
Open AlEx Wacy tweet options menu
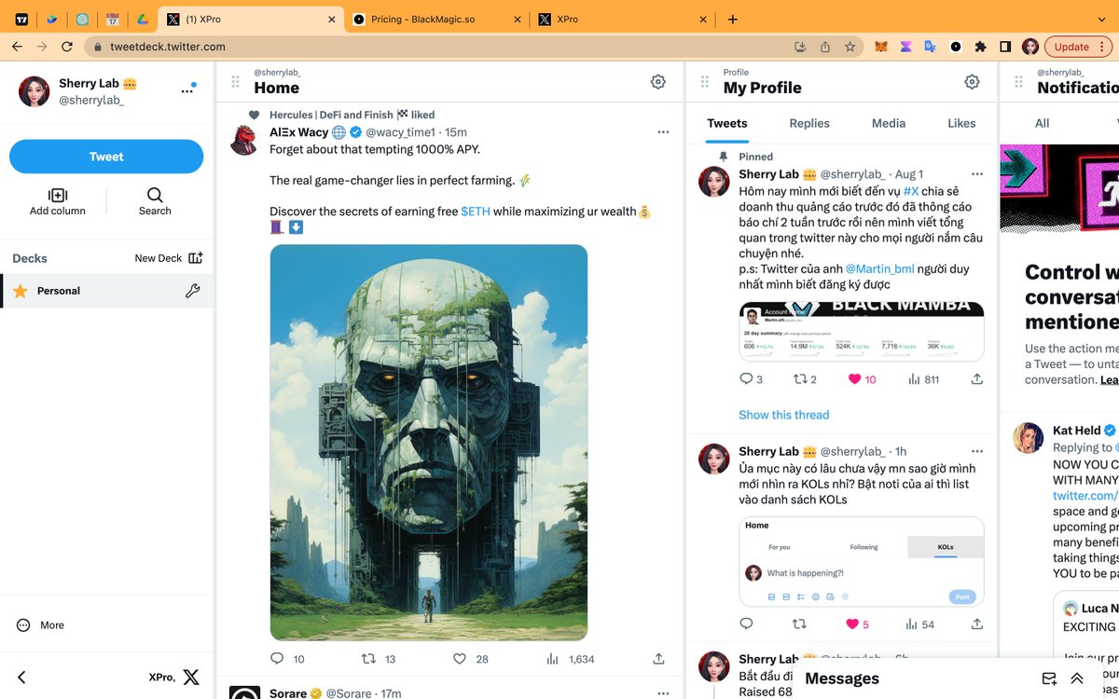coord(663,132)
